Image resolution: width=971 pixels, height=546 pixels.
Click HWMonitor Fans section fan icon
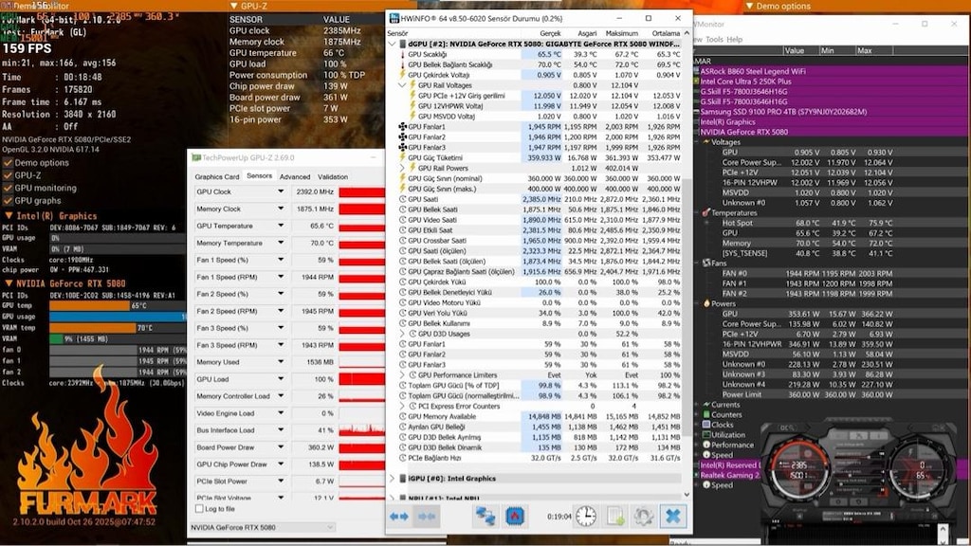pyautogui.click(x=705, y=264)
